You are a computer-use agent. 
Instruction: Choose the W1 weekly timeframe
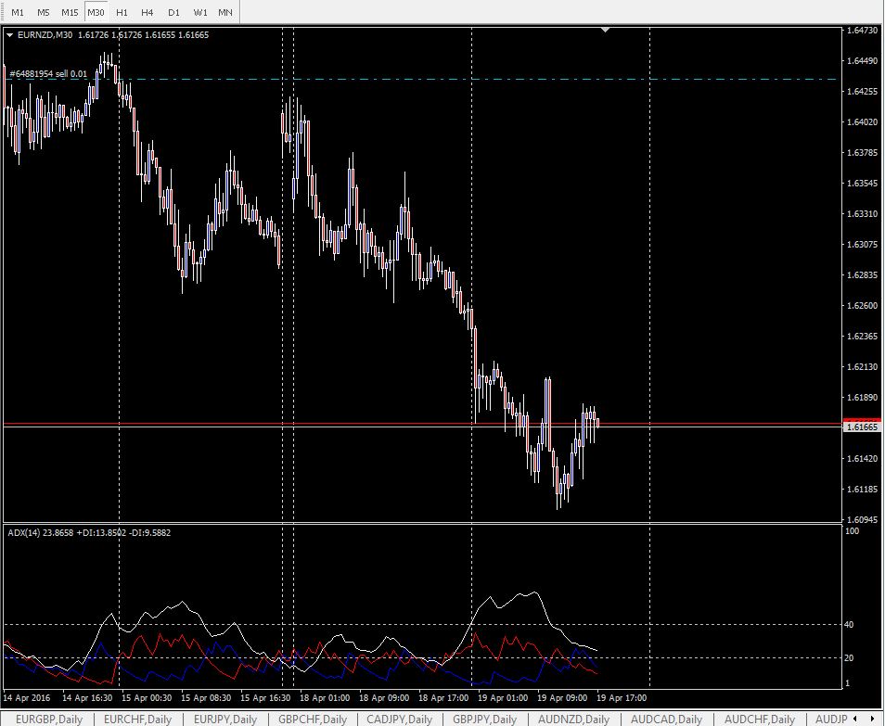(x=199, y=13)
